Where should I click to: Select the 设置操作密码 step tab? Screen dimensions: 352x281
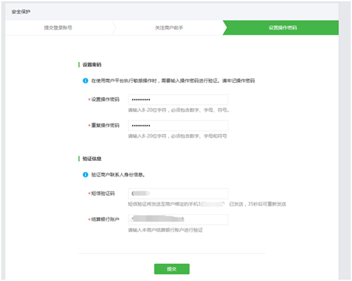(x=283, y=28)
